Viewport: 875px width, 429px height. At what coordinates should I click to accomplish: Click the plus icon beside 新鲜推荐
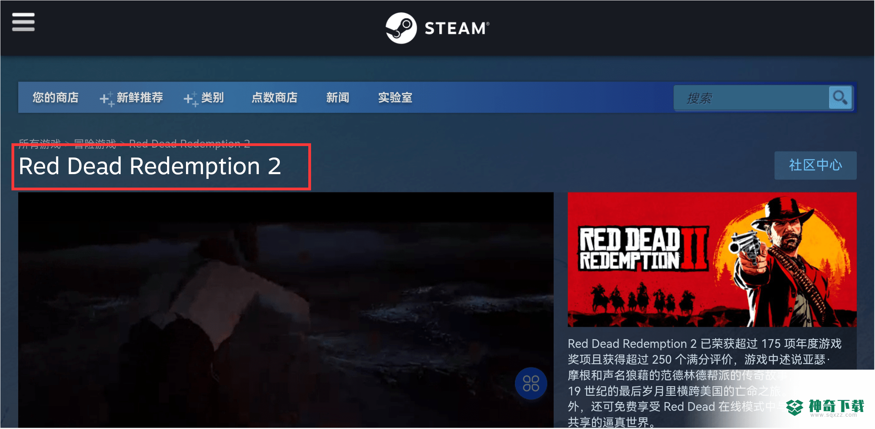pyautogui.click(x=107, y=99)
